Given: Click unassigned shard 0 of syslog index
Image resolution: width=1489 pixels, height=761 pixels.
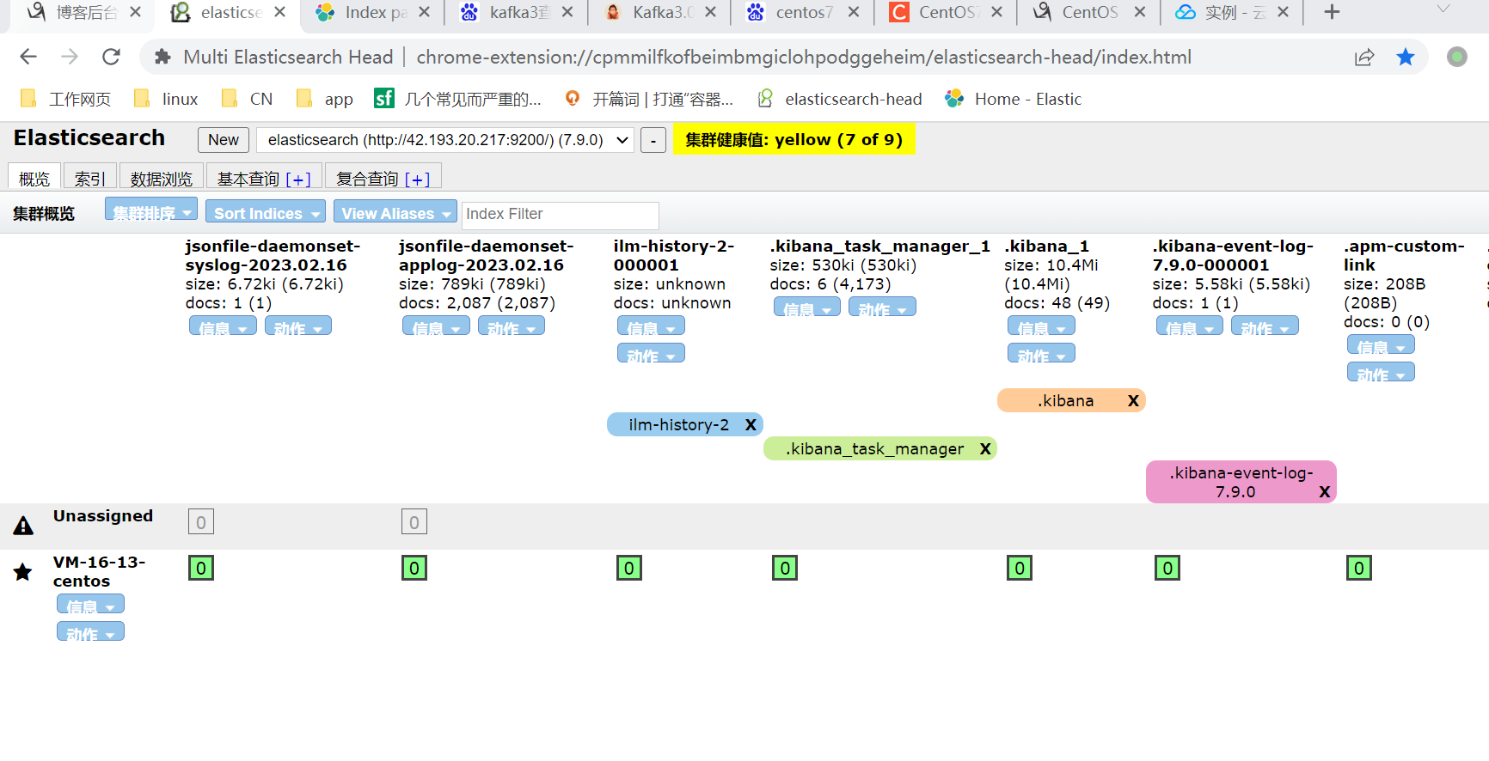Looking at the screenshot, I should tap(201, 522).
